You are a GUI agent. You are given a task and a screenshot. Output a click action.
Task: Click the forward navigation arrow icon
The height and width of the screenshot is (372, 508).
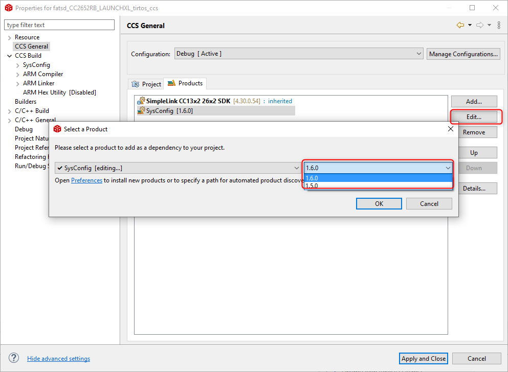(x=480, y=25)
